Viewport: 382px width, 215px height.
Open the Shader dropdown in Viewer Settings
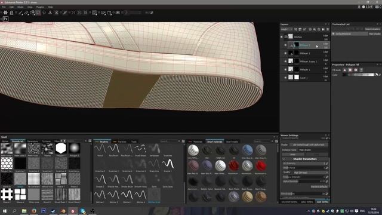309,145
